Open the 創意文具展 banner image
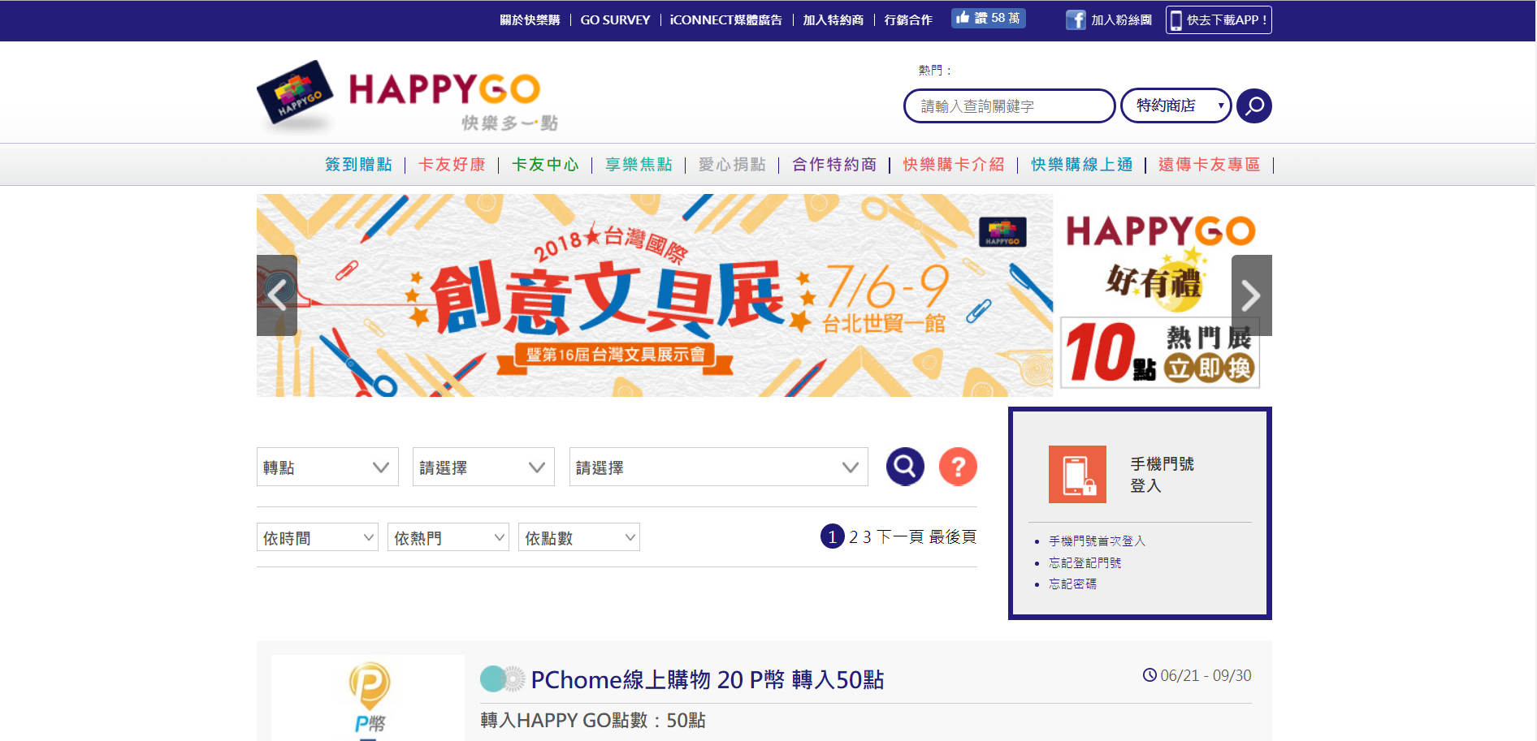 pos(655,295)
